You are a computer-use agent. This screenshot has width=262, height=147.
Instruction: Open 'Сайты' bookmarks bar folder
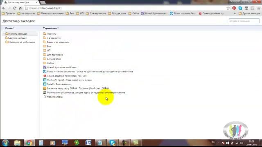(x=134, y=13)
